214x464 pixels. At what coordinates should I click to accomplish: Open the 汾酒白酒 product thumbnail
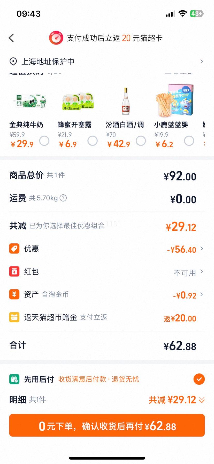pos(126,102)
